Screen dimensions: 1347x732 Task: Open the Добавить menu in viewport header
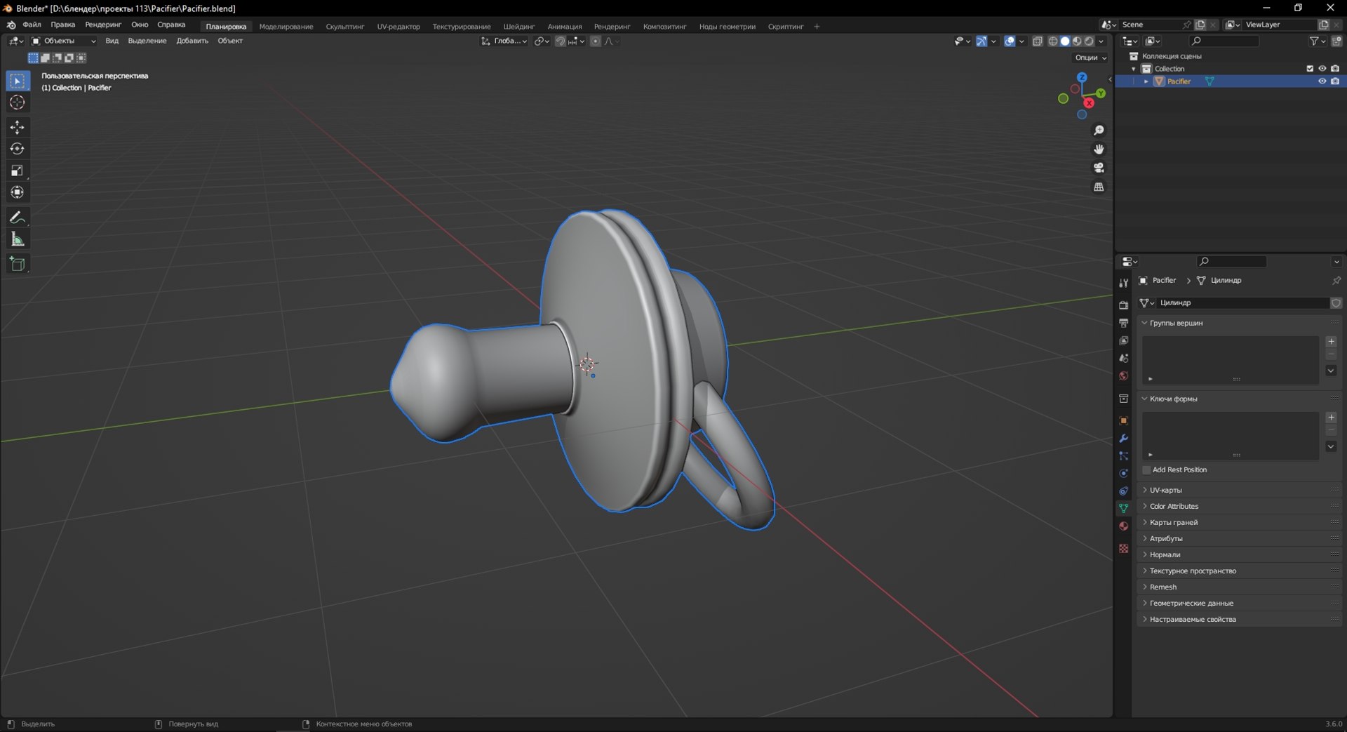pyautogui.click(x=192, y=41)
